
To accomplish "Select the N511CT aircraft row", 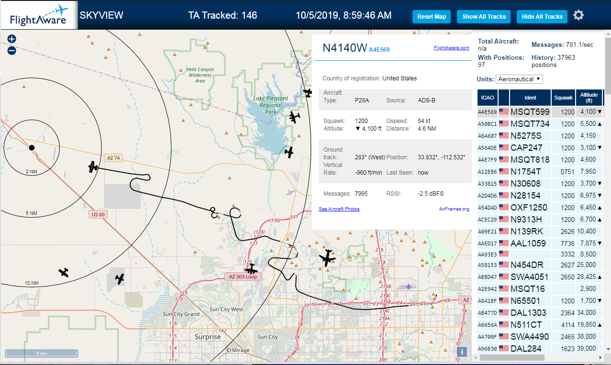I will (540, 325).
